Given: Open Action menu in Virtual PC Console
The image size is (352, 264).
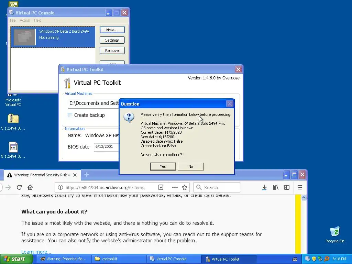Looking at the screenshot, I should click(25, 20).
